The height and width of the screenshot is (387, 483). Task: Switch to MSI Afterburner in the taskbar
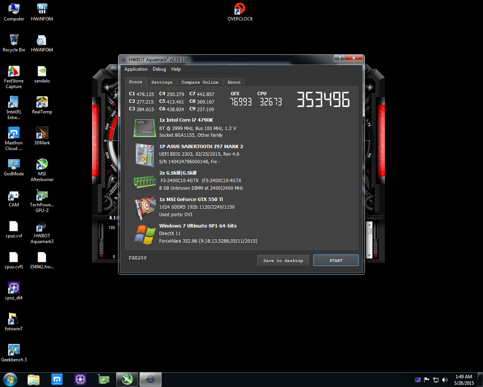pos(127,379)
